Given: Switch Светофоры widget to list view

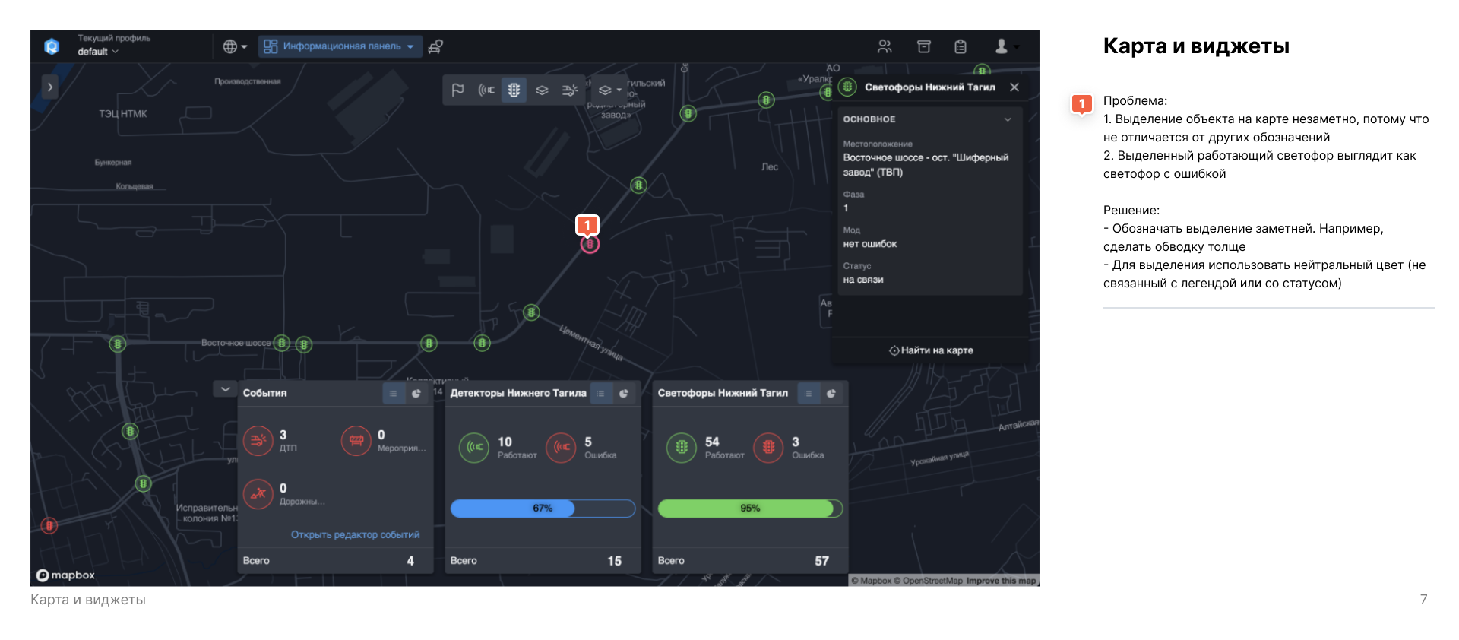Looking at the screenshot, I should pyautogui.click(x=808, y=393).
